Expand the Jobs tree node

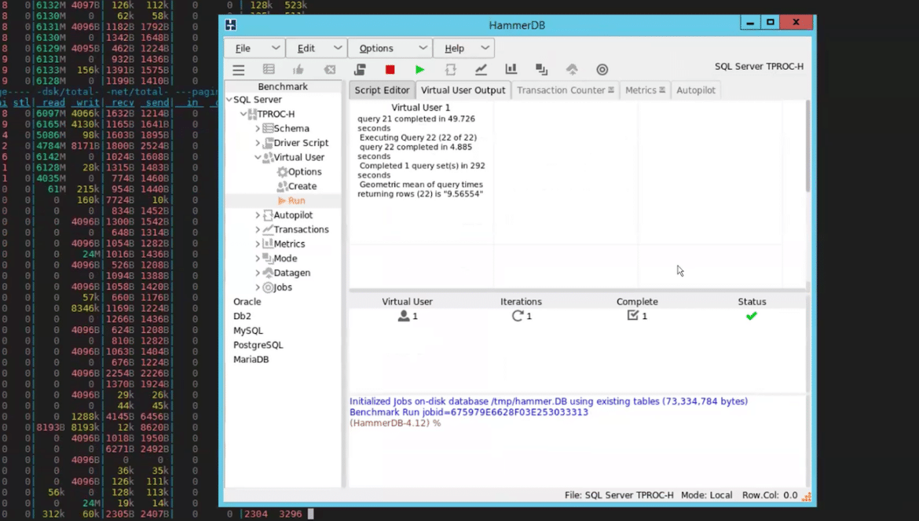click(258, 287)
